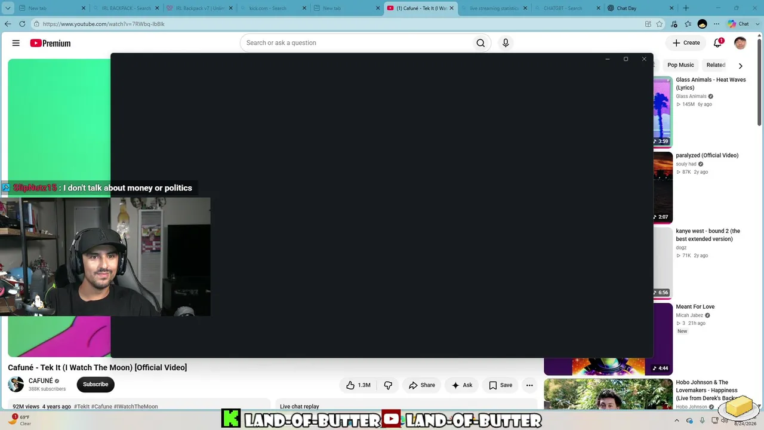Add page to favorites star icon
Screen dimensions: 764x430
[x=660, y=24]
